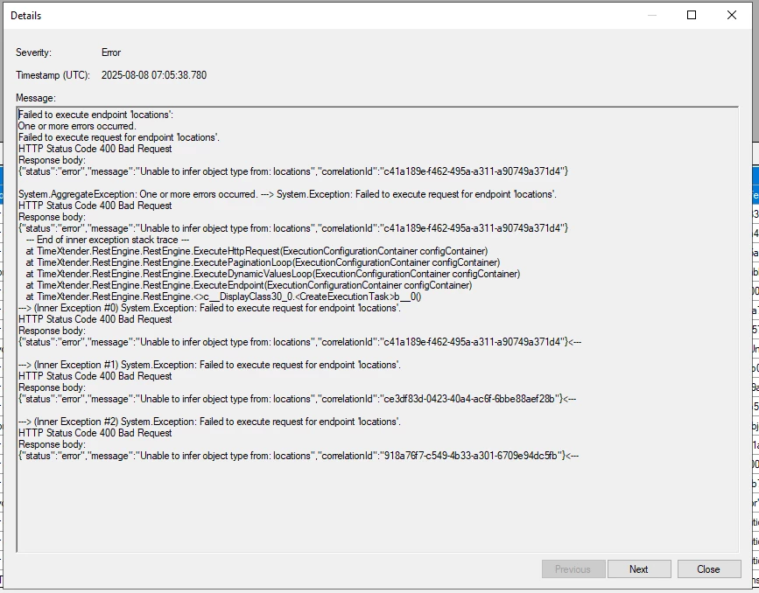The width and height of the screenshot is (759, 593).
Task: Click the Severity value 'Error'
Action: click(x=111, y=52)
